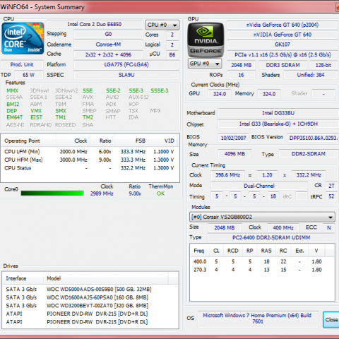339x339 pixels.
Task: Click the tRFC 52 value
Action: coord(331,196)
